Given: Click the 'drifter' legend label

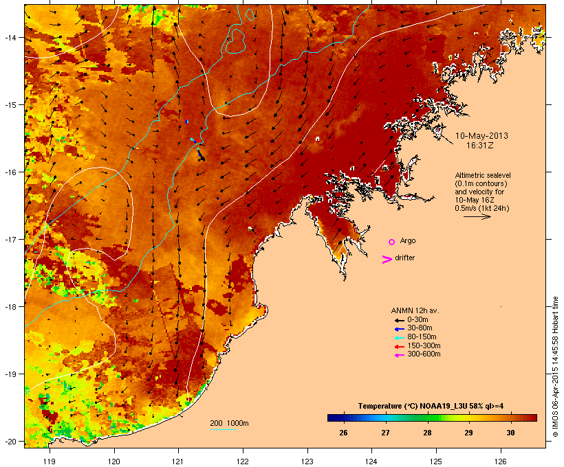Looking at the screenshot, I should coord(404,258).
